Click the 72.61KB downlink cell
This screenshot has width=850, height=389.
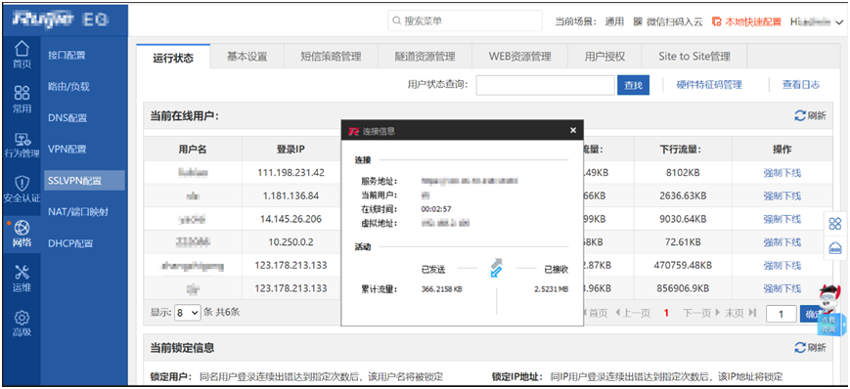[x=683, y=241]
